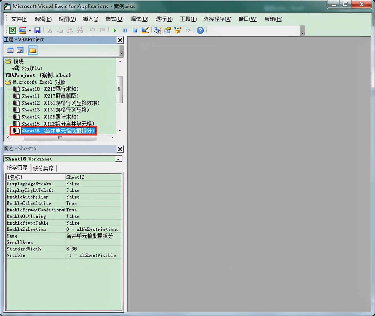Select Sheet10 (0216隔行求和) in tree
The width and height of the screenshot is (375, 316).
(50, 89)
